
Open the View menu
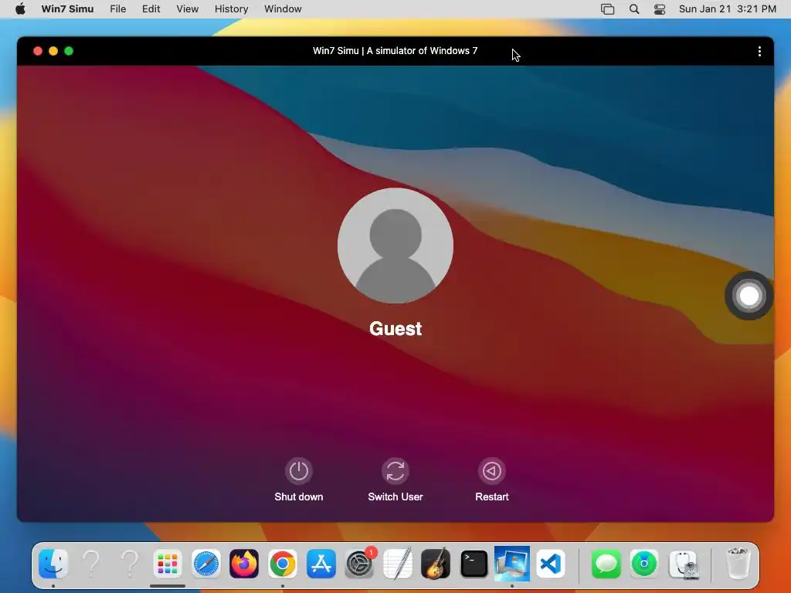pos(187,9)
